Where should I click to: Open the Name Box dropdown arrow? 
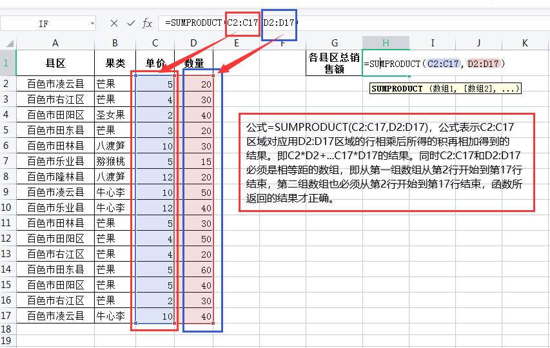click(92, 23)
